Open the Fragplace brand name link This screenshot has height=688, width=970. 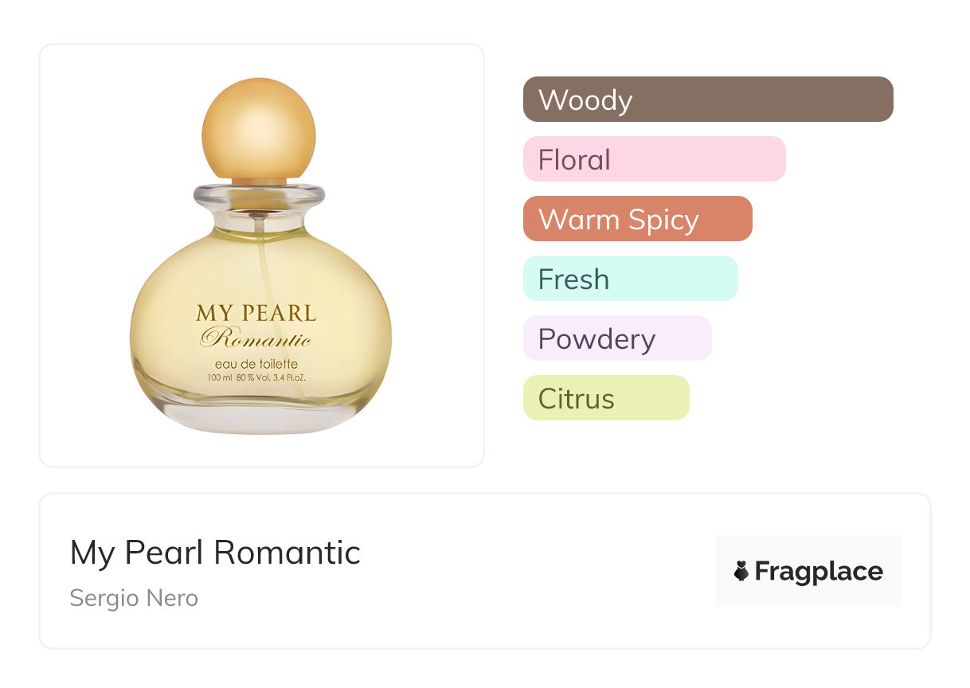click(819, 572)
